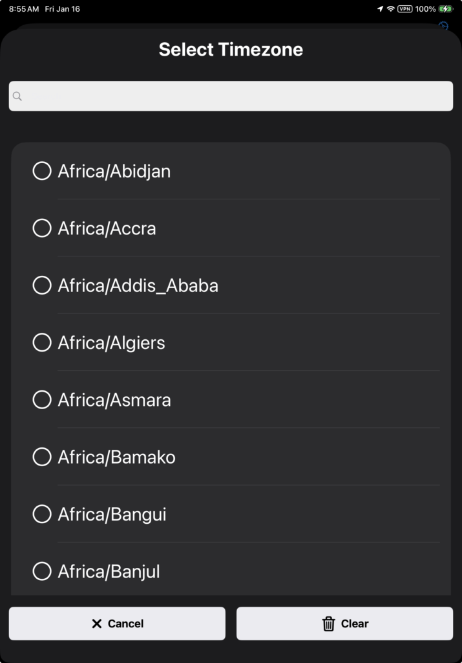Choose the Africa/Asmara radio button

(42, 399)
